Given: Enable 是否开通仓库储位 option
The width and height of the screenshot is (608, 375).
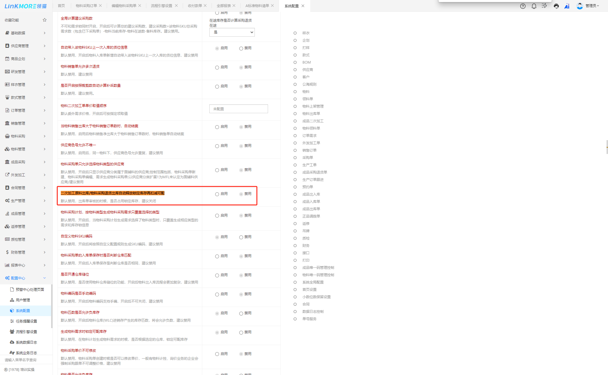Looking at the screenshot, I should [217, 275].
